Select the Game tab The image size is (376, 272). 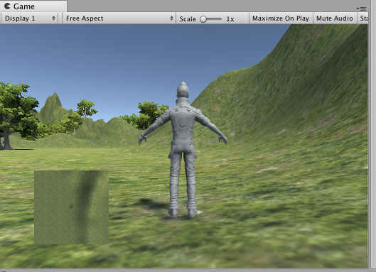pyautogui.click(x=33, y=6)
